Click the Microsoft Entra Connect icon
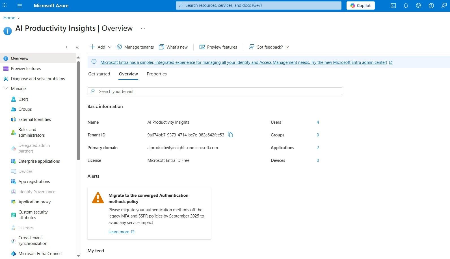 pyautogui.click(x=14, y=254)
